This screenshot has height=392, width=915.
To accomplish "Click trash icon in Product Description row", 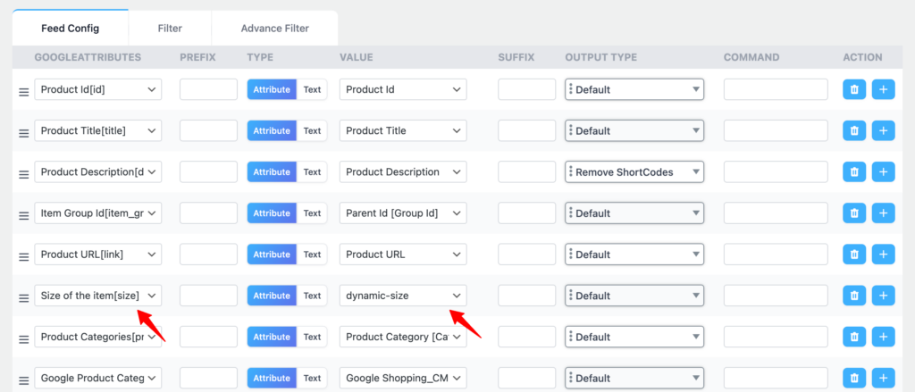I will click(854, 171).
